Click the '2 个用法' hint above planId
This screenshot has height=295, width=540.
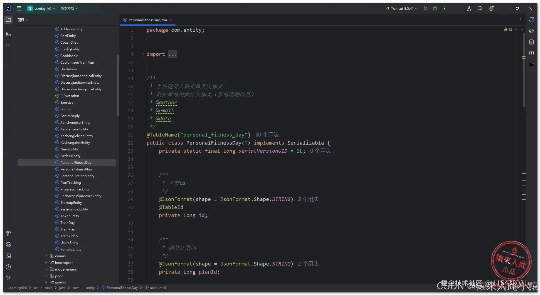point(308,264)
